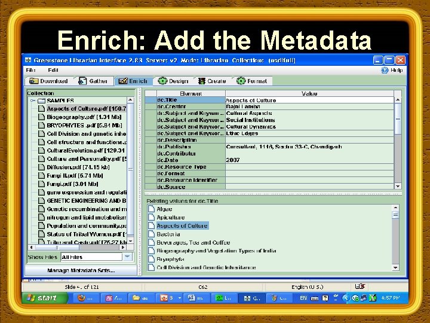This screenshot has width=430, height=323.
Task: Click EN language indicator in tray
Action: 303,298
